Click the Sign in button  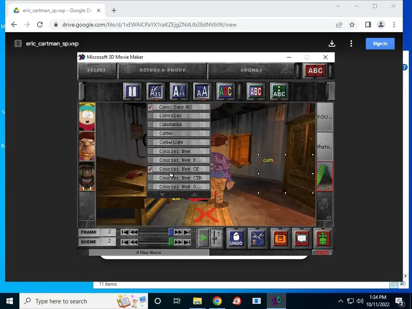(380, 43)
